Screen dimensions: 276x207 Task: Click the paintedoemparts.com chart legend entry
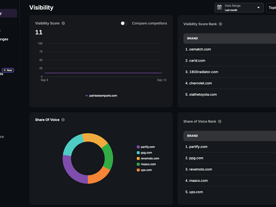click(101, 96)
